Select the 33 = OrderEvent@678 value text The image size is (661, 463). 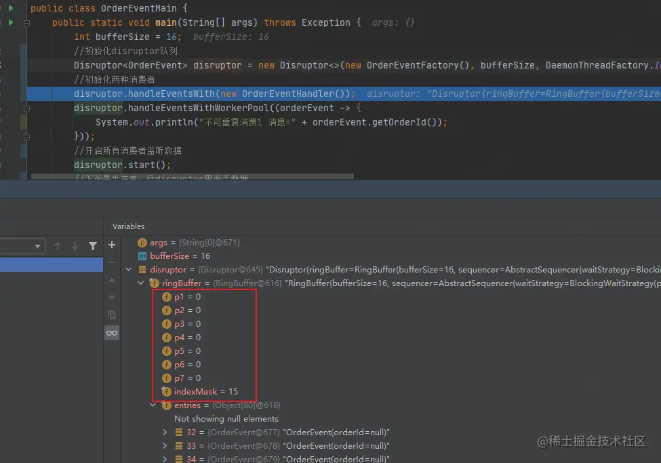(288, 445)
